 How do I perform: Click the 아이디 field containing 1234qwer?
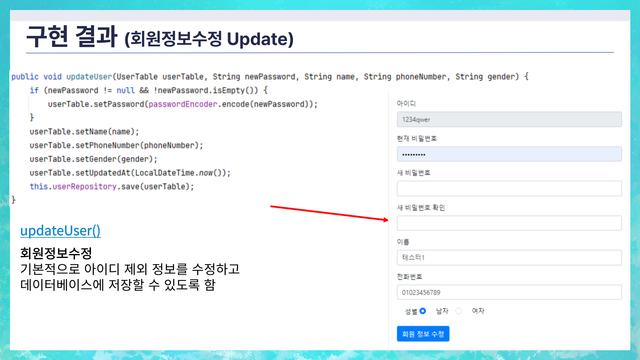[x=509, y=119]
